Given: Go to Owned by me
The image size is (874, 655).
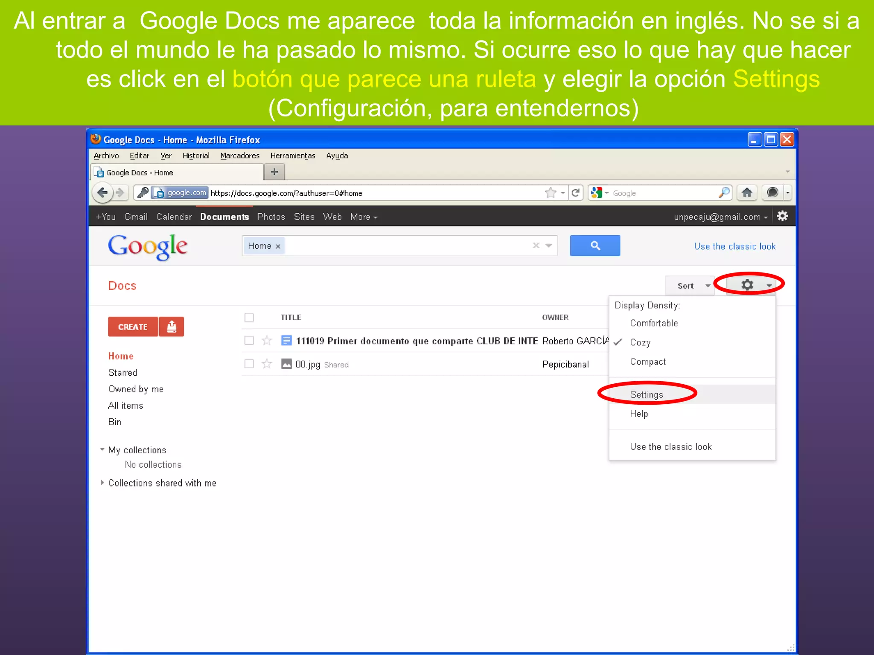Looking at the screenshot, I should 136,389.
